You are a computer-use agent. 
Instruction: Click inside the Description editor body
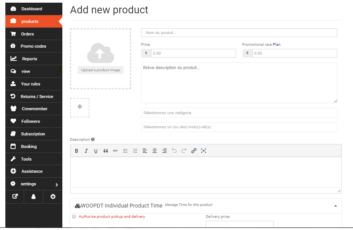pos(206,172)
